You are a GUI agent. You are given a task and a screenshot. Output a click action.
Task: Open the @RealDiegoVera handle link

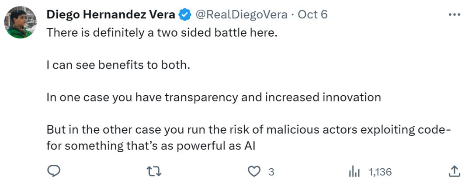pos(241,15)
